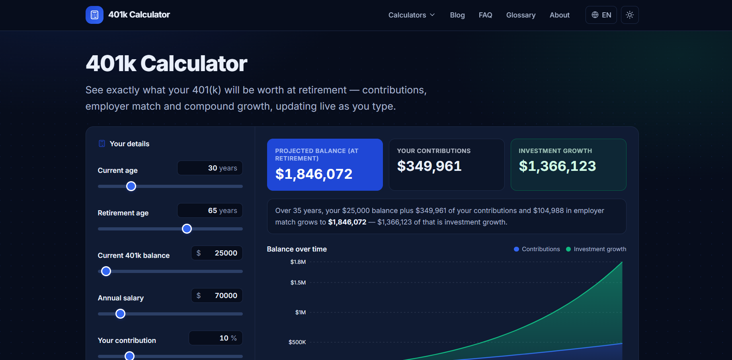Click the $1,366,123 investment growth value
The width and height of the screenshot is (732, 360).
tap(557, 166)
